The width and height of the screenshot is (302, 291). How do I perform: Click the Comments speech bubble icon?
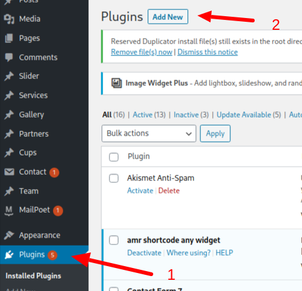click(x=9, y=57)
